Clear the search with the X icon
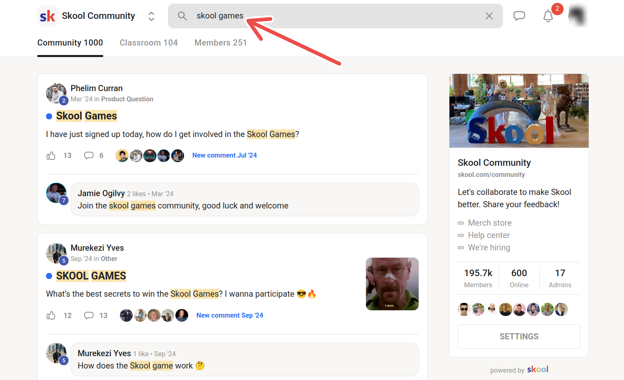Viewport: 624px width, 380px height. 489,16
